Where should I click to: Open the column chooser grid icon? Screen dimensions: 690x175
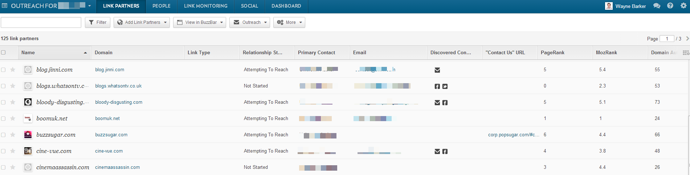pos(686,53)
